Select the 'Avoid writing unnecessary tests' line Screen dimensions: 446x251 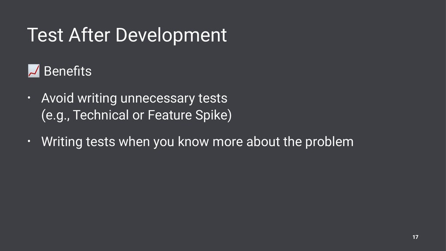(x=134, y=98)
